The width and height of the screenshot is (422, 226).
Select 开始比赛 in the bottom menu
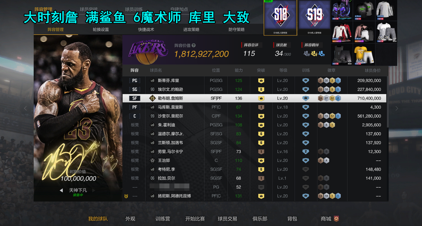(x=195, y=219)
